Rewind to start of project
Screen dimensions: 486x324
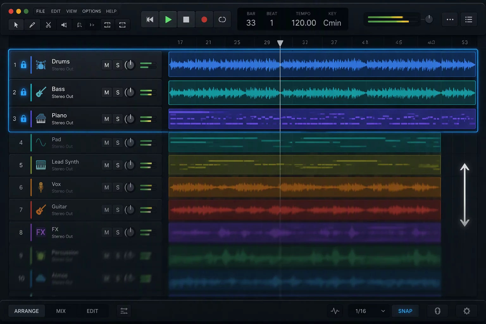pyautogui.click(x=150, y=20)
